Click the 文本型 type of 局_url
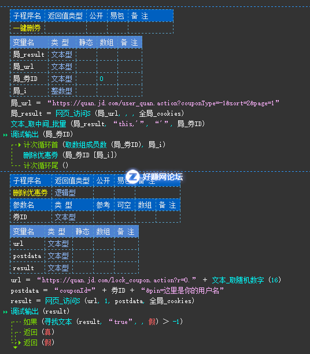 coord(62,67)
